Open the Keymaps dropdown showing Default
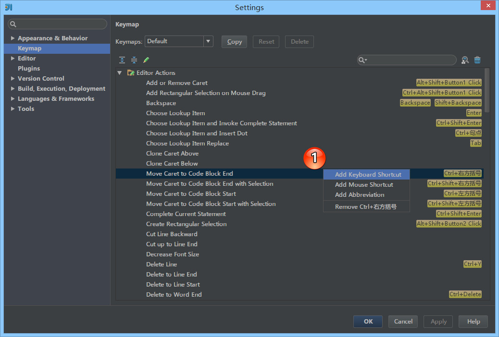The height and width of the screenshot is (337, 499). click(x=208, y=41)
